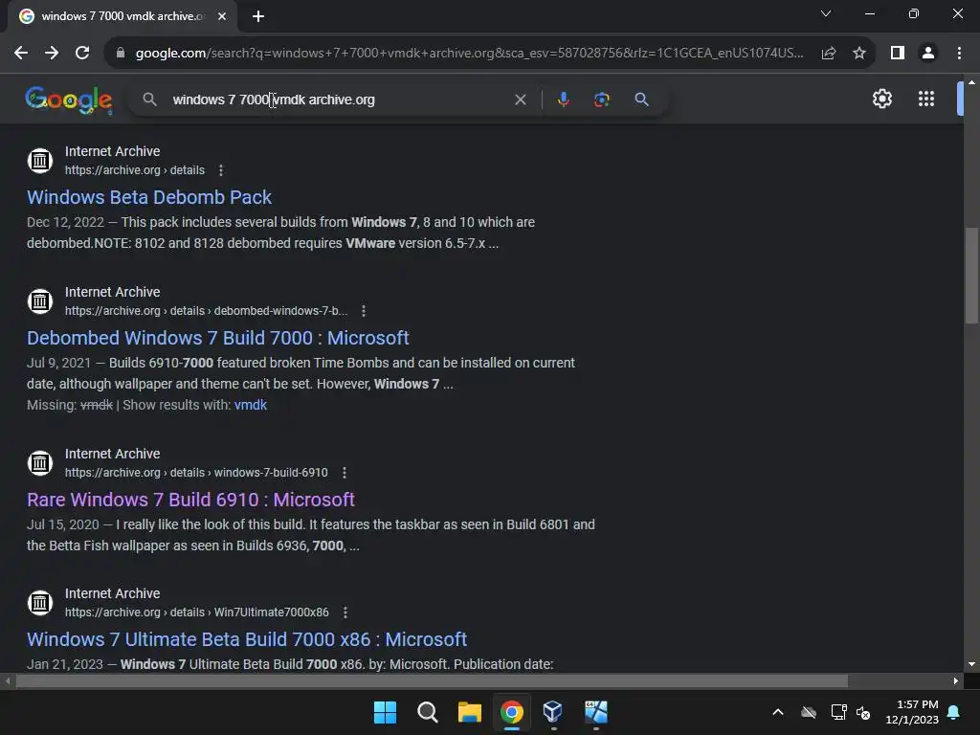Click the Internet Archive favicon above Debomb Pack
This screenshot has width=980, height=735.
pyautogui.click(x=40, y=161)
